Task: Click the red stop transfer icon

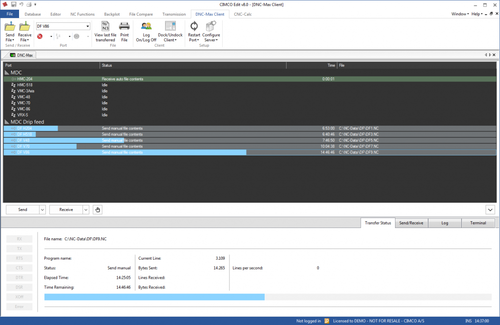Action: point(40,36)
